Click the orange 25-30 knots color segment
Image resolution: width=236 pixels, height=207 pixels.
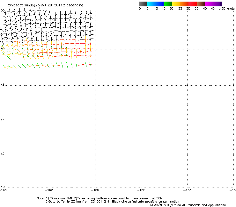point(184,4)
